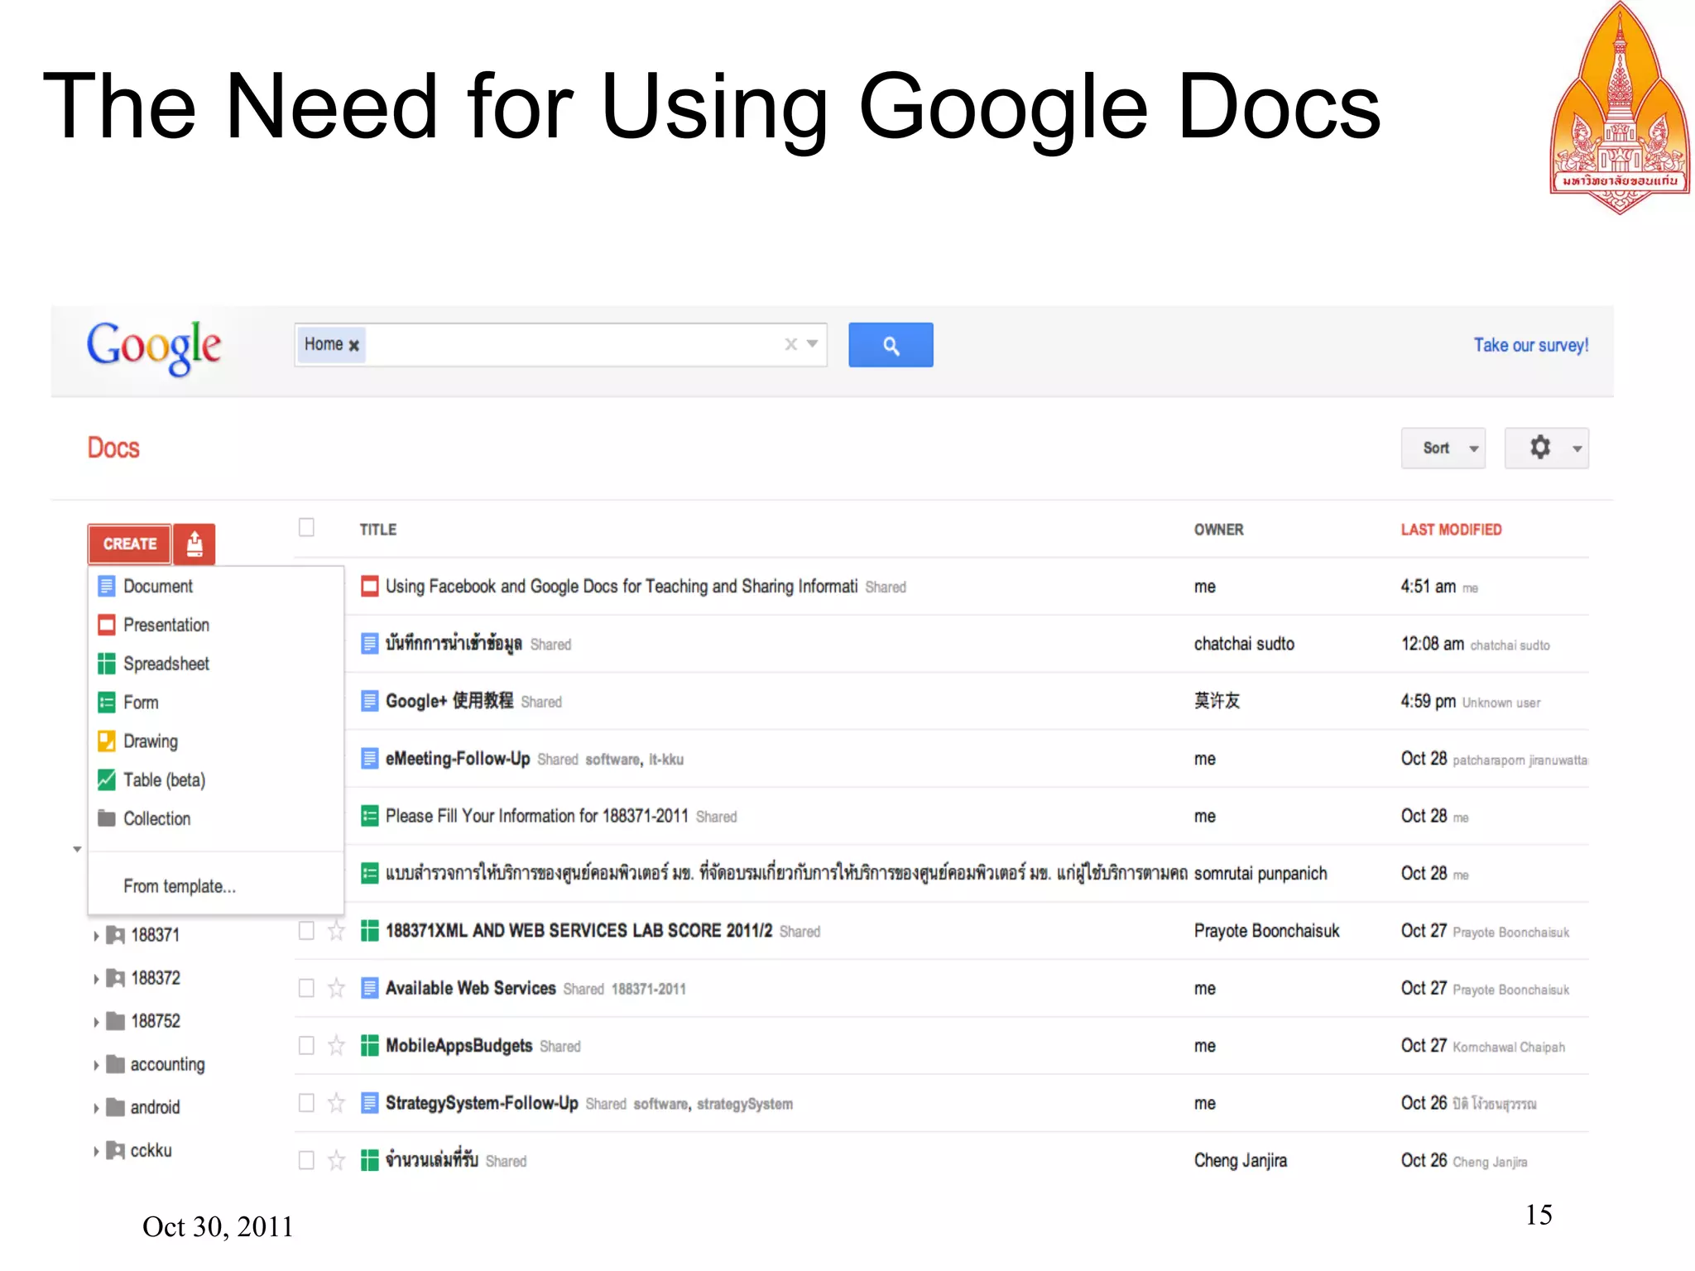This screenshot has height=1271, width=1695.
Task: Remove the Home filter chip
Action: coord(353,345)
